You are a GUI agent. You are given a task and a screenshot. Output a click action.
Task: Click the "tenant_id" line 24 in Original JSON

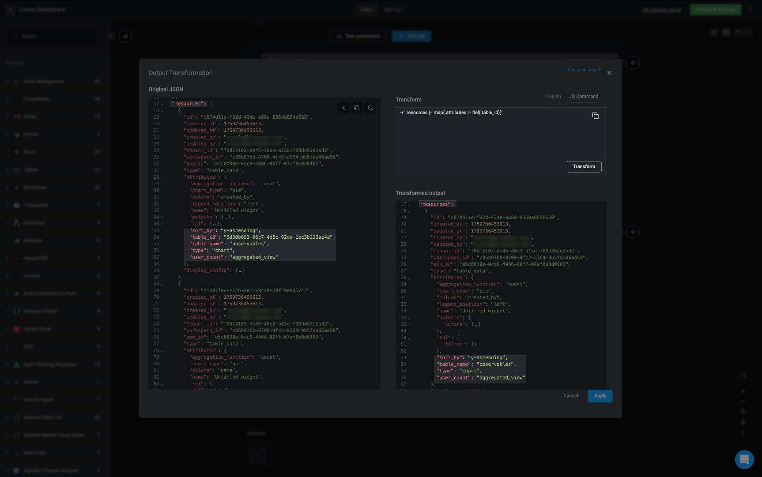pyautogui.click(x=258, y=150)
